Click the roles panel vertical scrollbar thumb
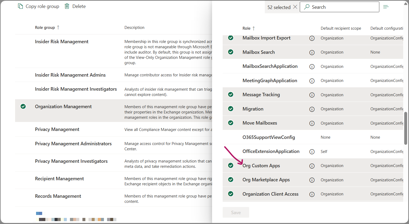This screenshot has height=224, width=409. (x=406, y=128)
